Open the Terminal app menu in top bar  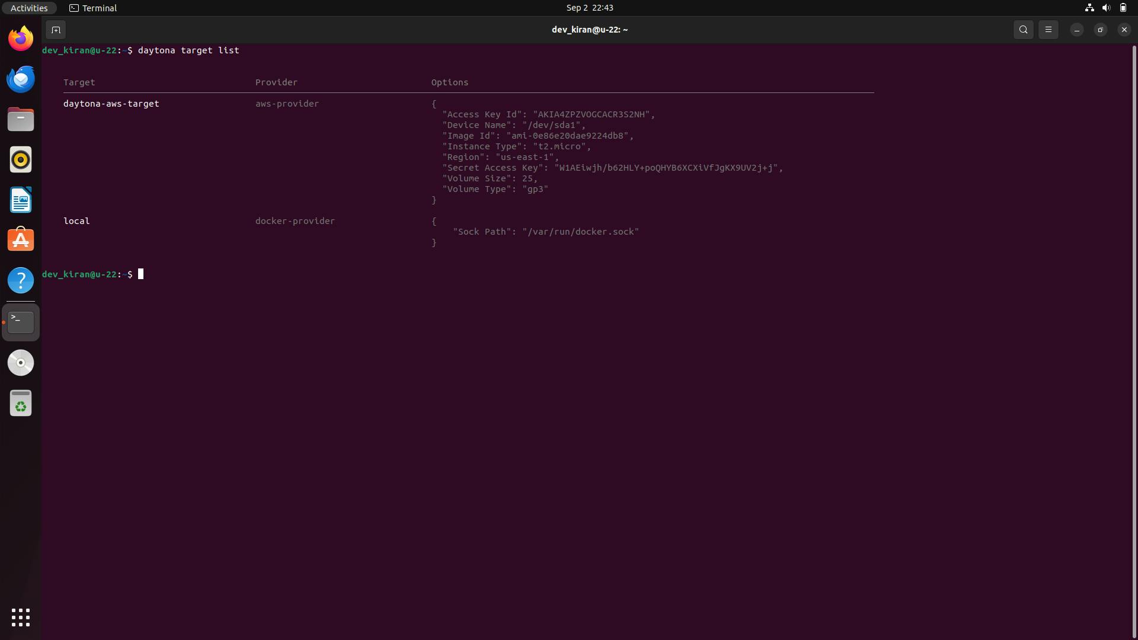[x=93, y=8]
